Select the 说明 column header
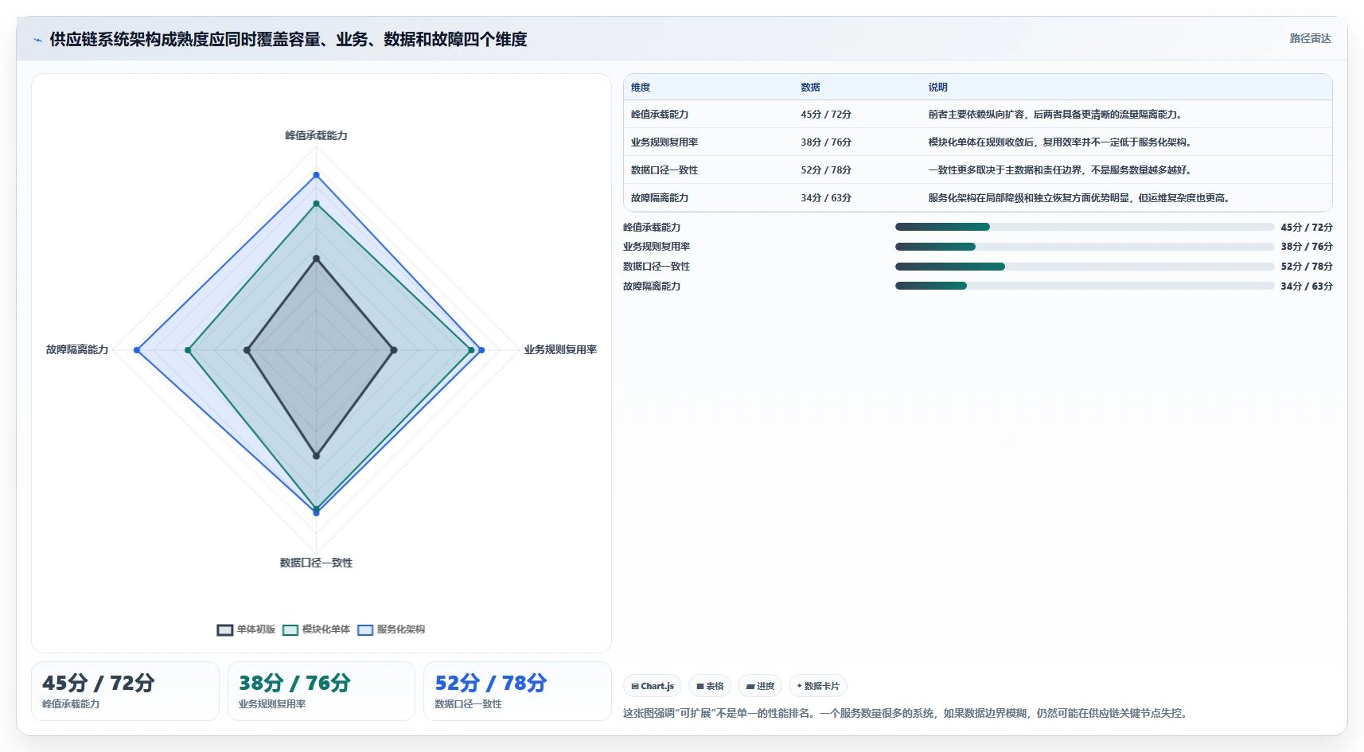This screenshot has width=1364, height=752. pos(937,88)
